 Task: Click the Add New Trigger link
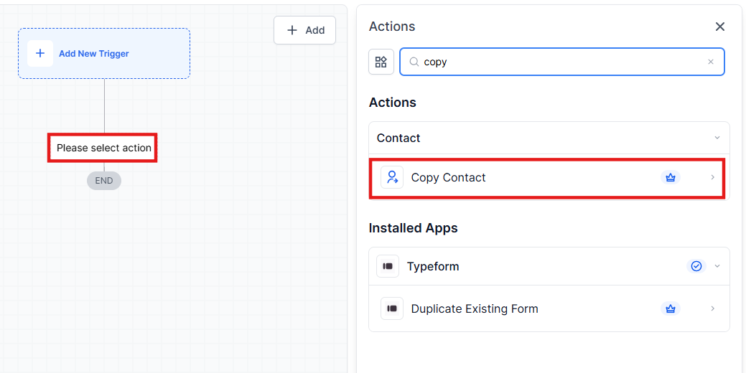[94, 54]
